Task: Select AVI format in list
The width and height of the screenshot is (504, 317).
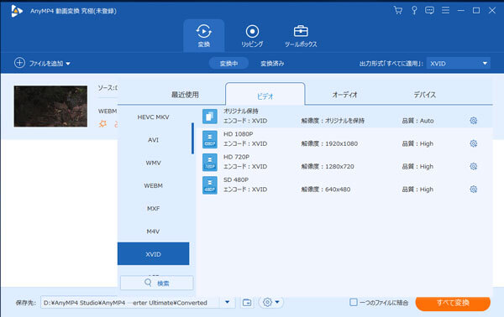Action: tap(154, 140)
